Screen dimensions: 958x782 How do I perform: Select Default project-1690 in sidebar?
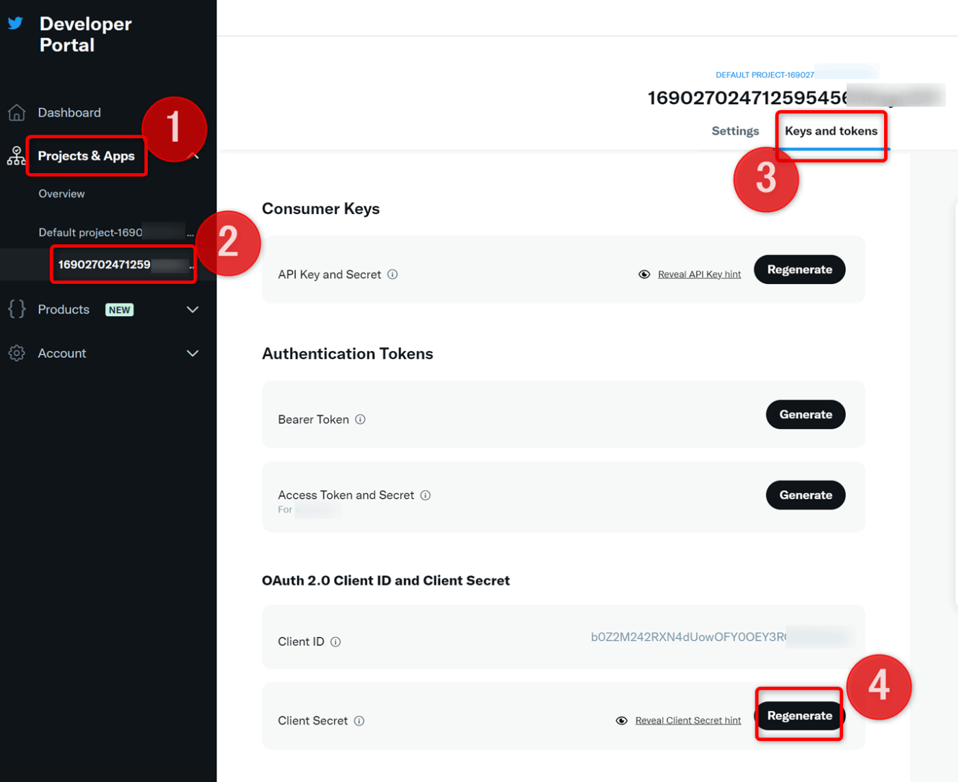(116, 233)
